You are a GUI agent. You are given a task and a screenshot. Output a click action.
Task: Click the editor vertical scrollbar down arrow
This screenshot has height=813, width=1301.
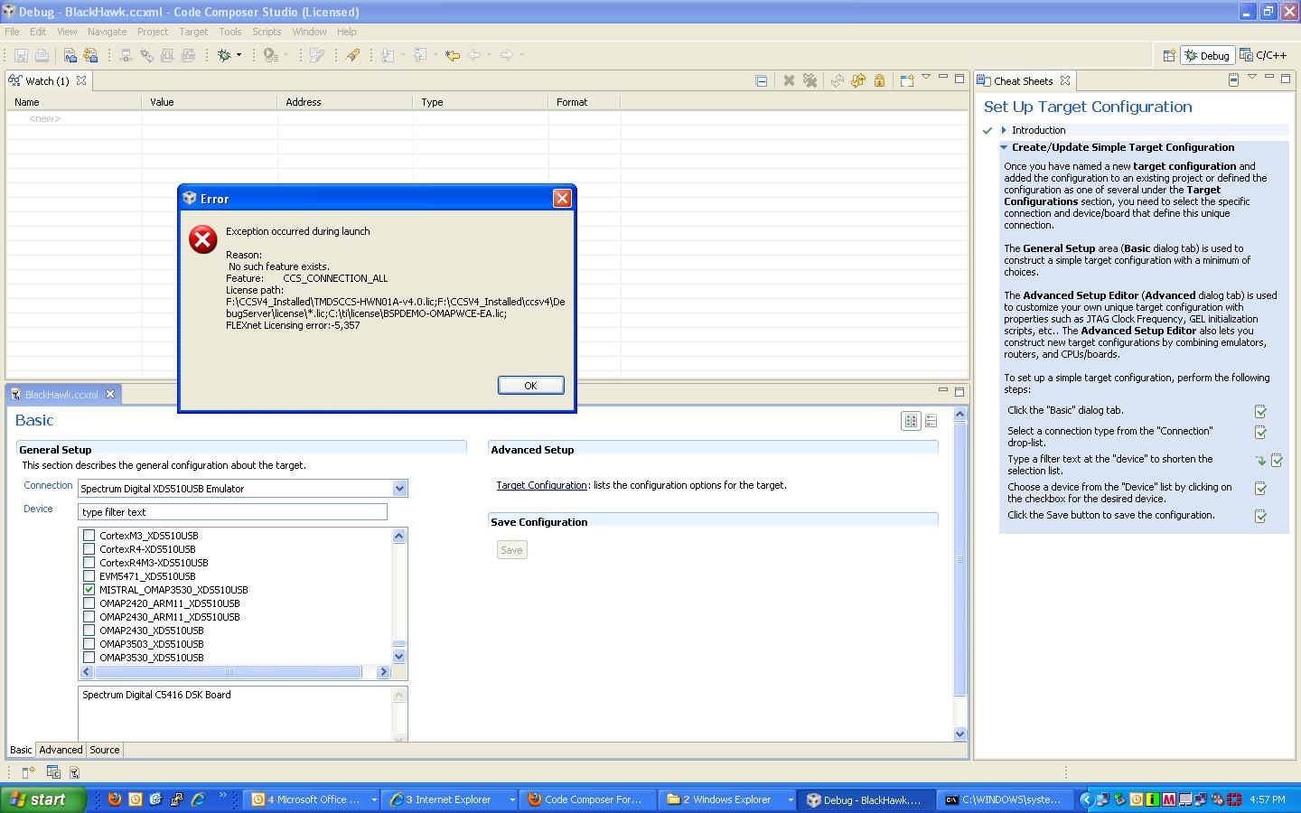pos(959,734)
